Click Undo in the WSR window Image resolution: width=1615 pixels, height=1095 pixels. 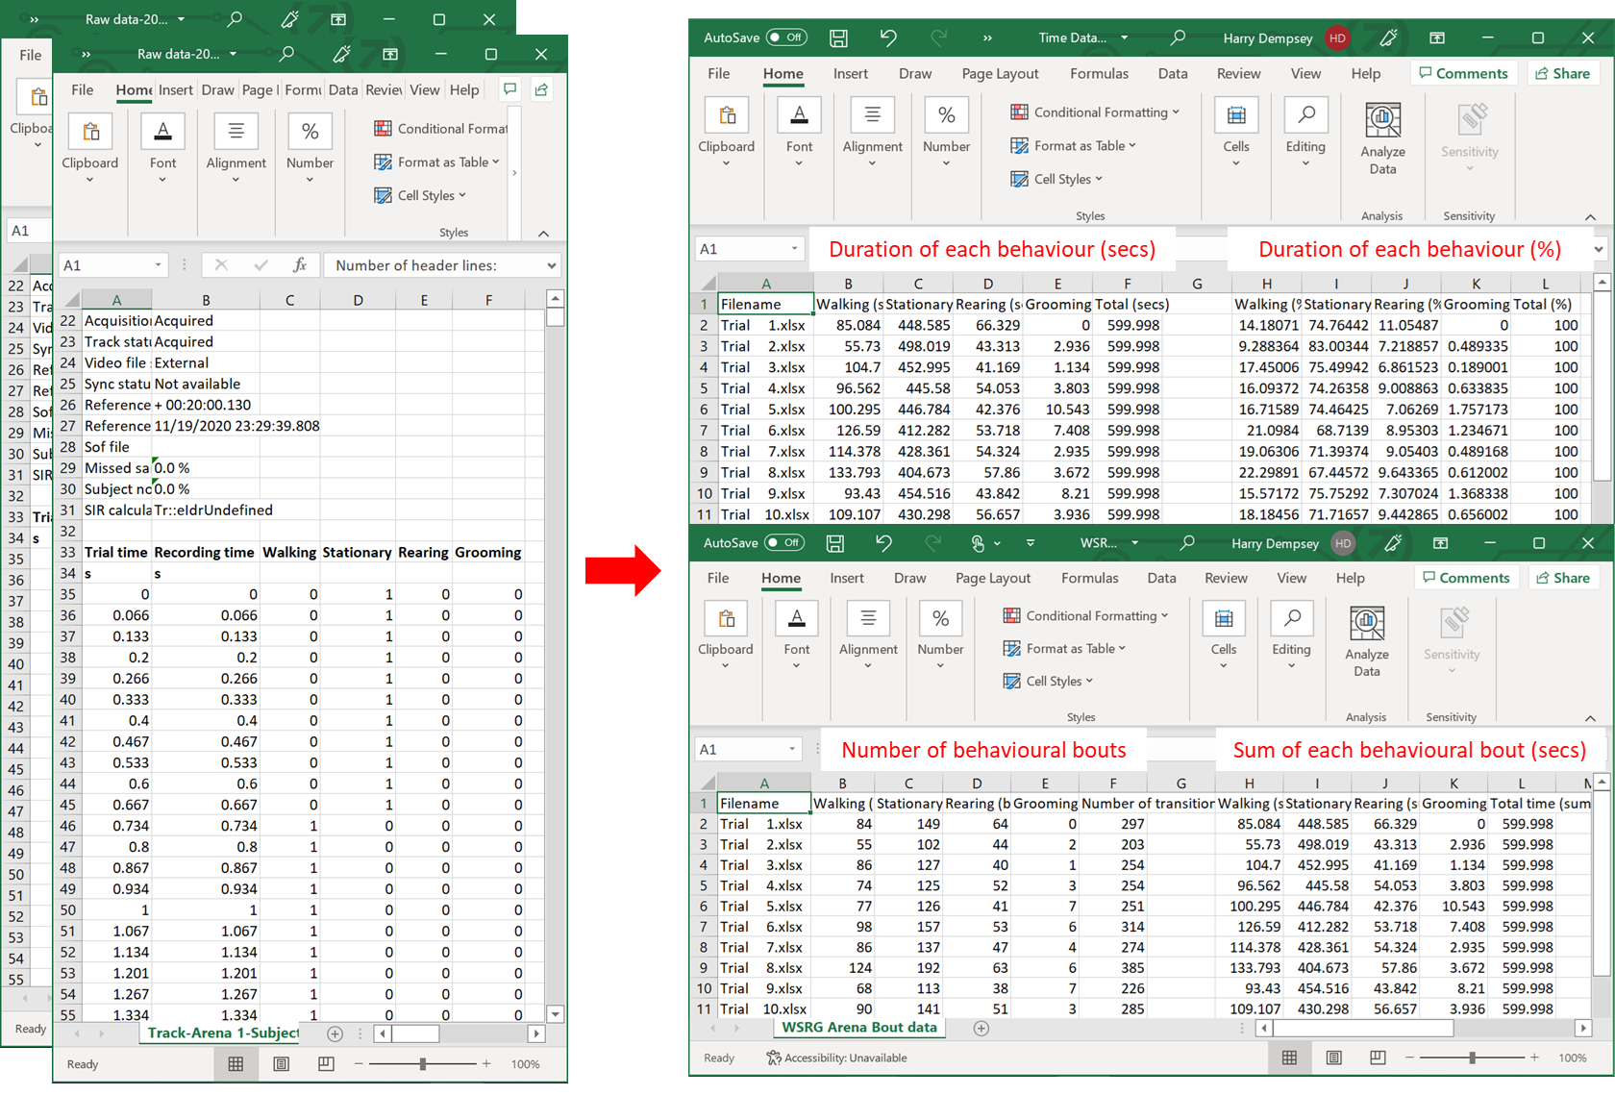point(883,542)
